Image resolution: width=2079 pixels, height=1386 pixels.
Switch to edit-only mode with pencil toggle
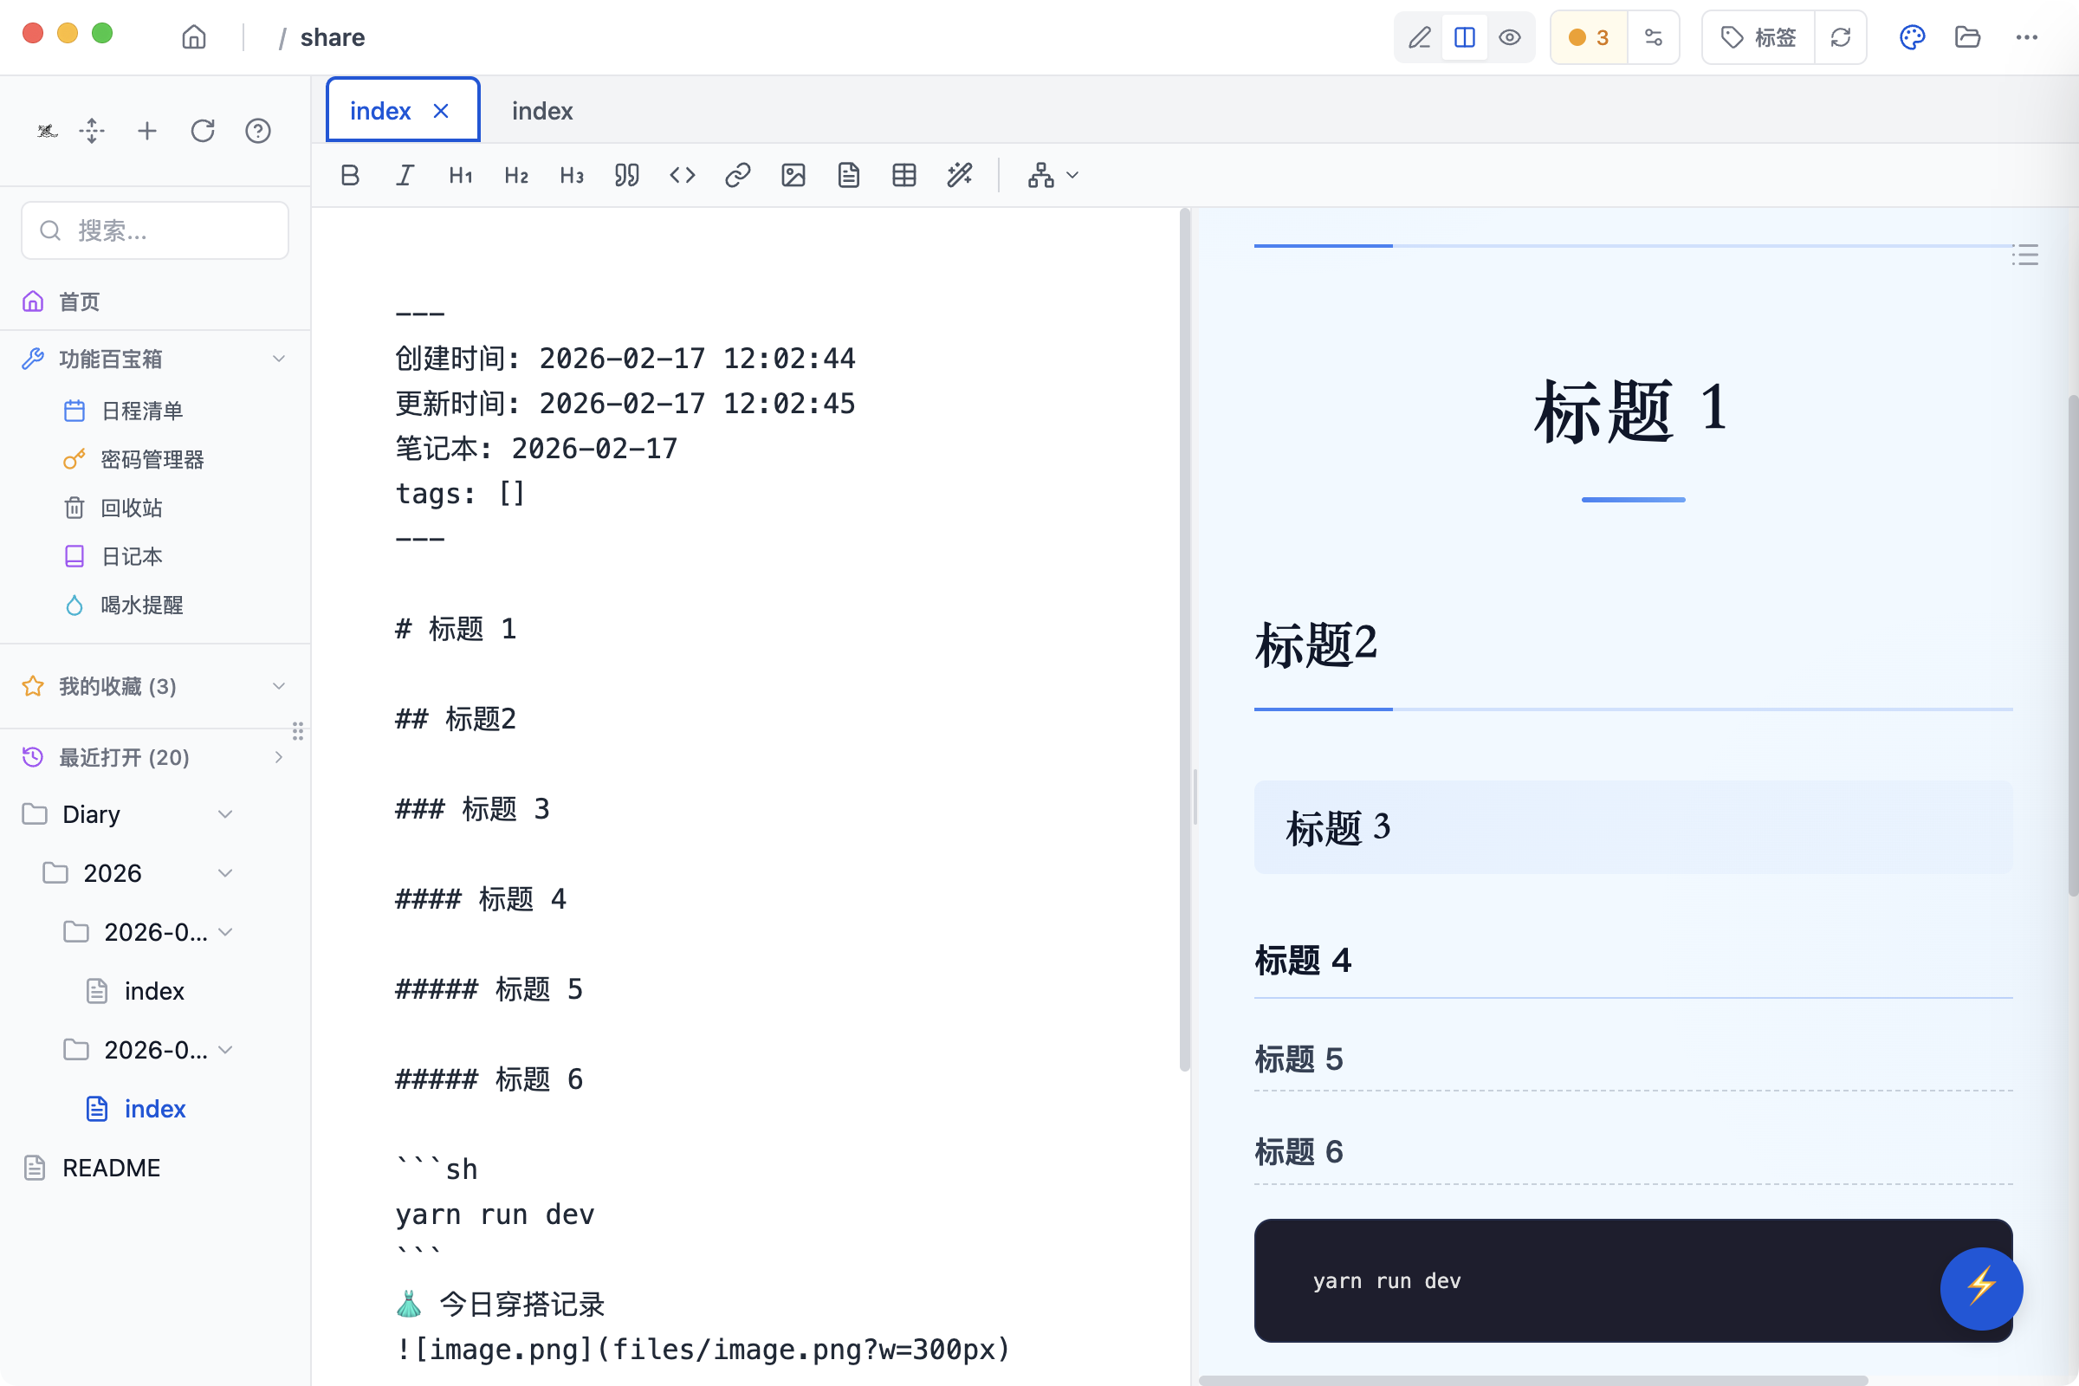pyautogui.click(x=1420, y=37)
